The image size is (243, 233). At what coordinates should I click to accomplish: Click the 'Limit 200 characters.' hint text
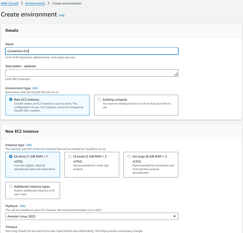click(x=18, y=79)
